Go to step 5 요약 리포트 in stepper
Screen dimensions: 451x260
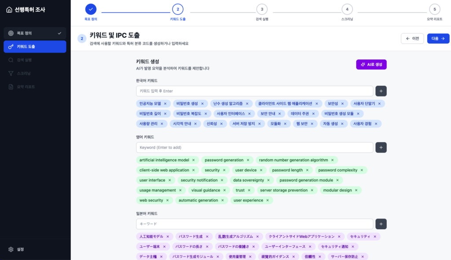434,9
